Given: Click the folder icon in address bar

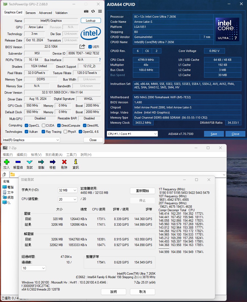Looking at the screenshot, I should (13, 175).
